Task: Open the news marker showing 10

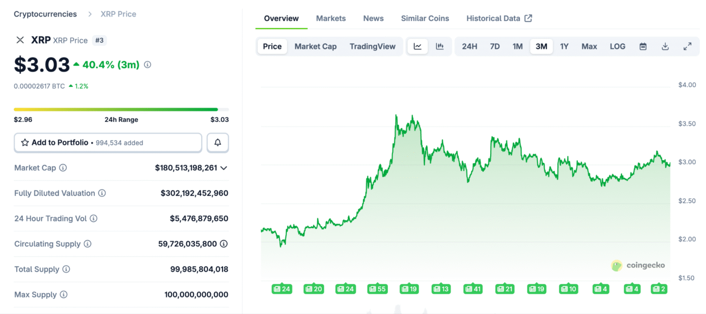Action: coord(568,289)
